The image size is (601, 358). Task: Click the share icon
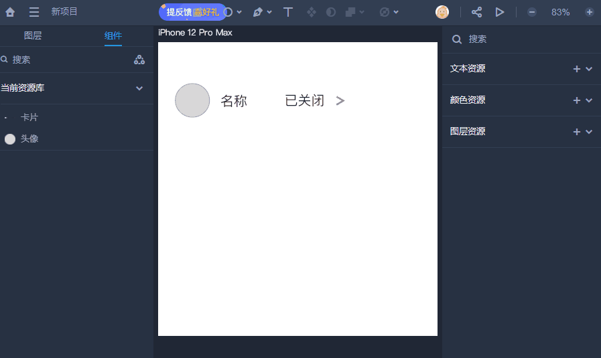coord(476,12)
